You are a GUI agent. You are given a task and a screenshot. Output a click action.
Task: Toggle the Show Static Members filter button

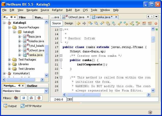point(31,98)
